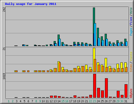Click the 242 hits axis label

tap(4, 9)
